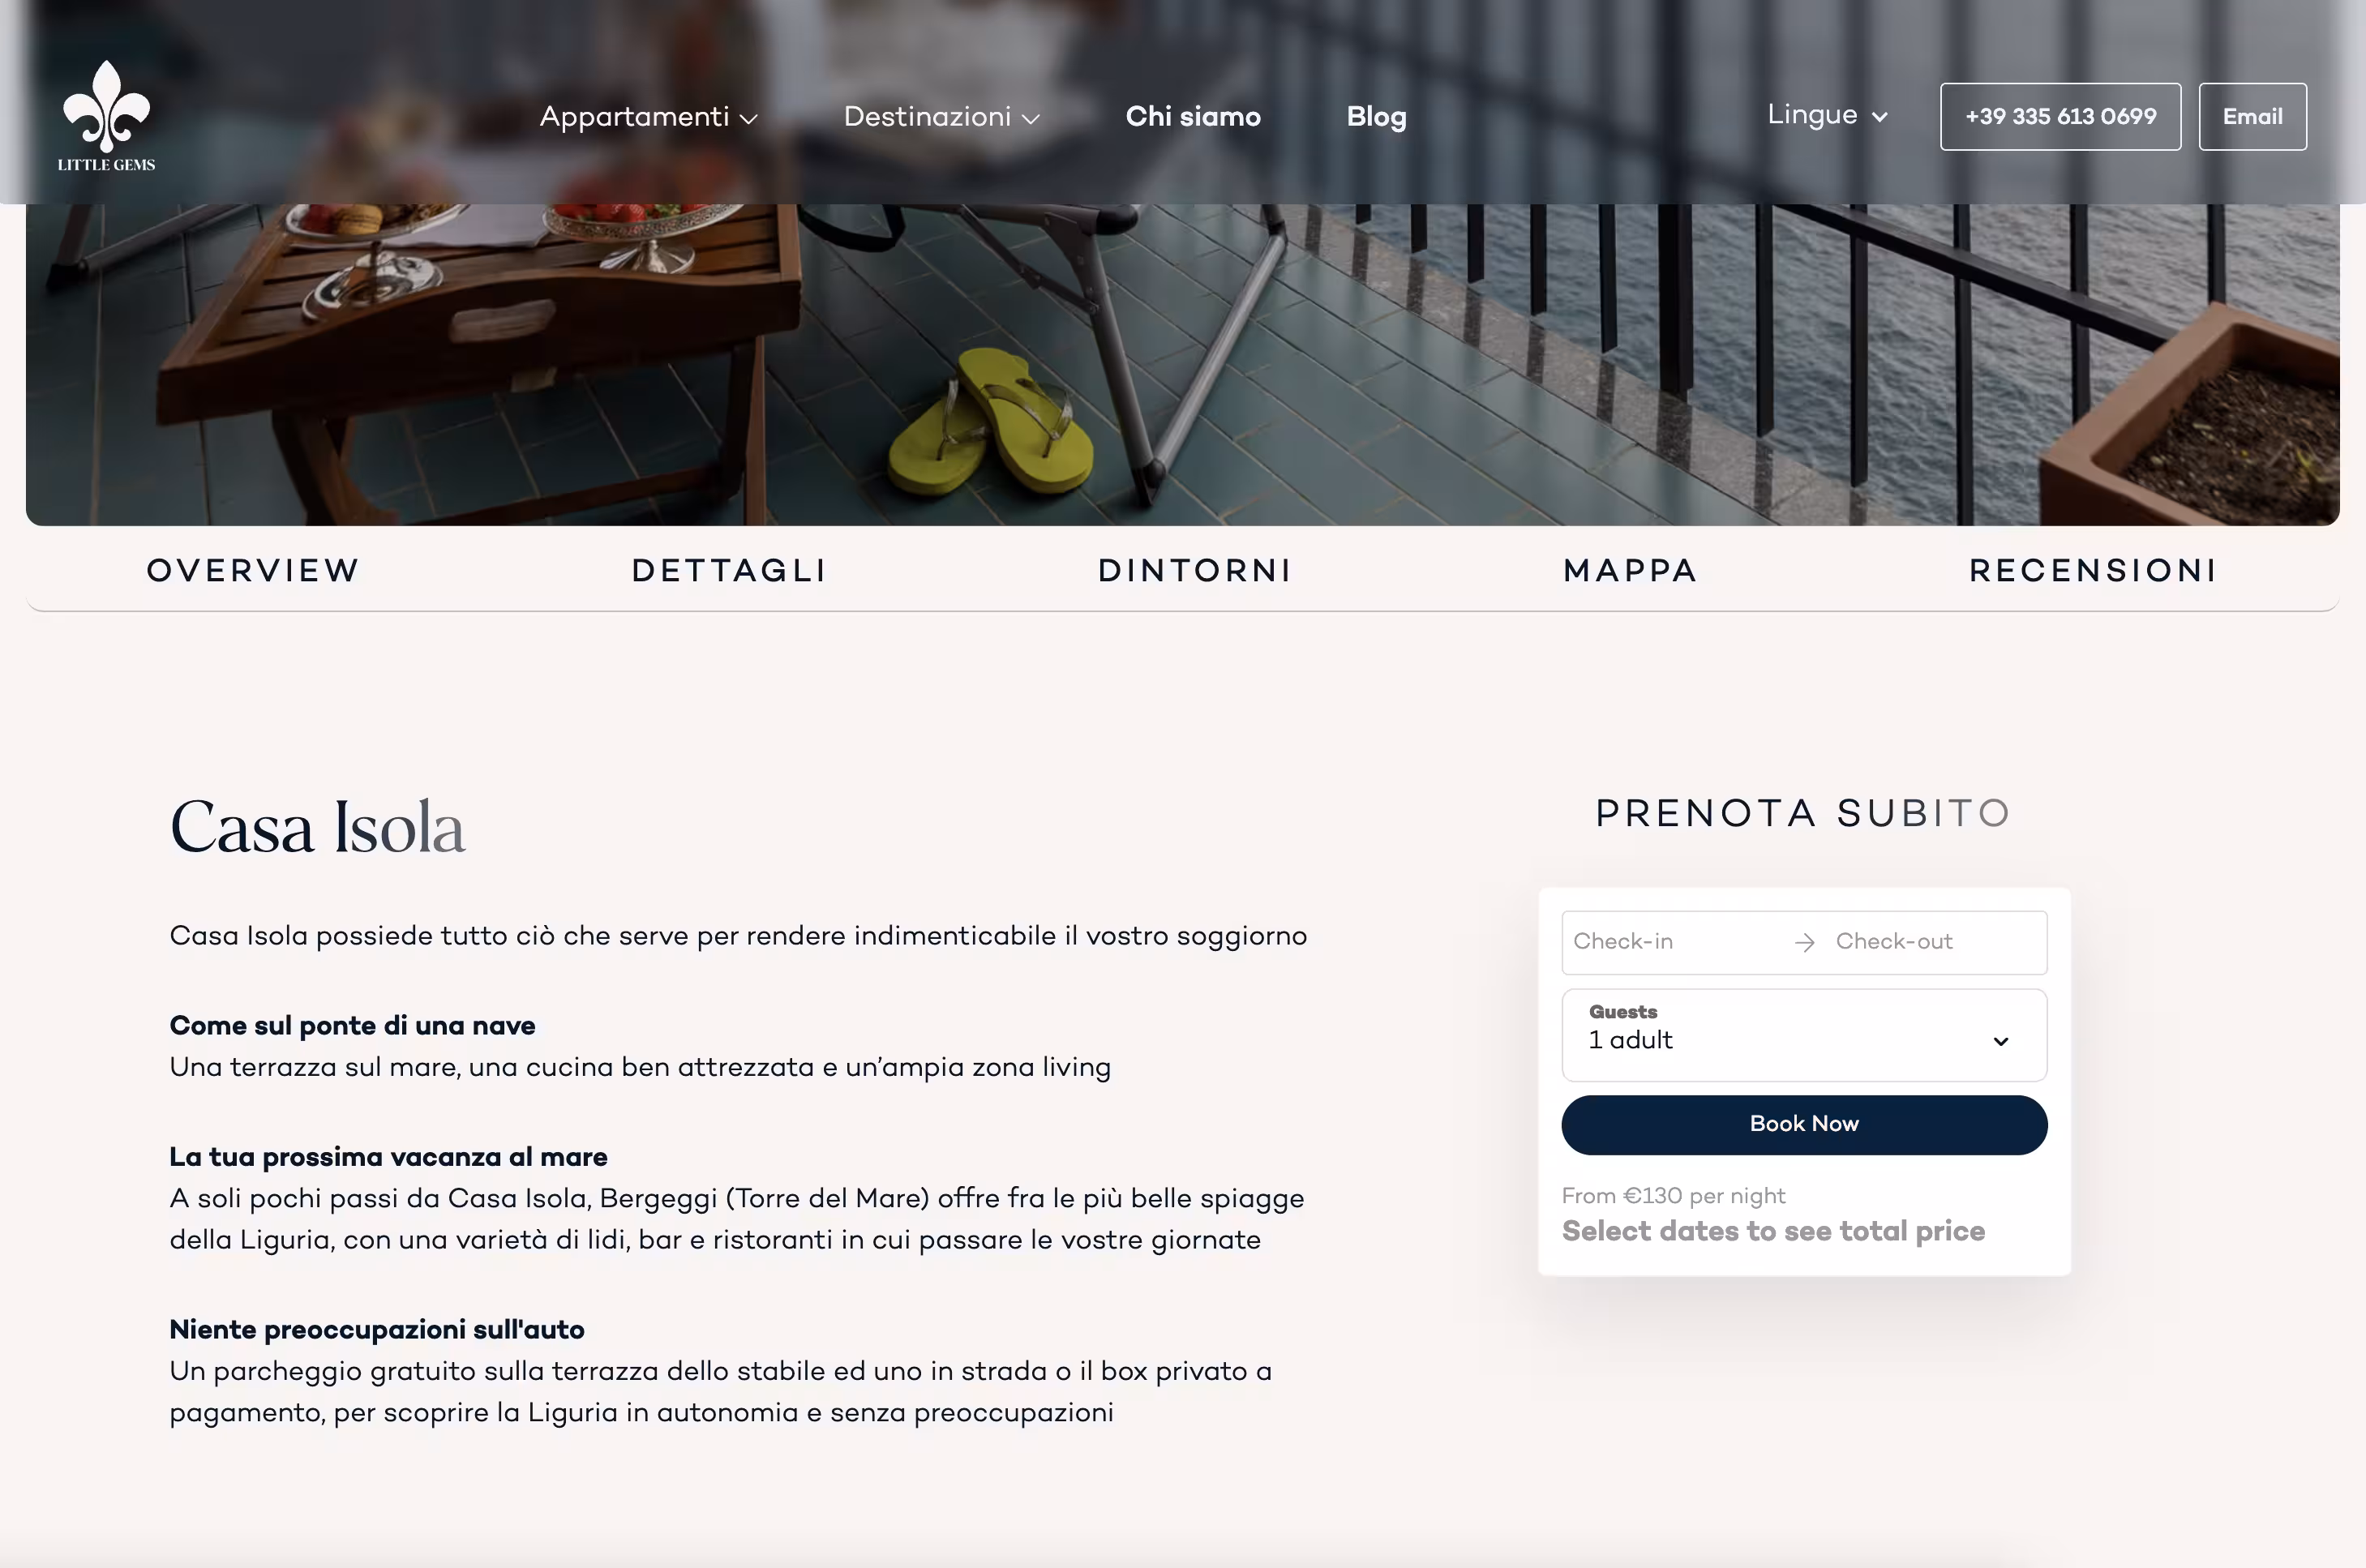The image size is (2366, 1568).
Task: Select the Dintorni tab
Action: (1195, 570)
